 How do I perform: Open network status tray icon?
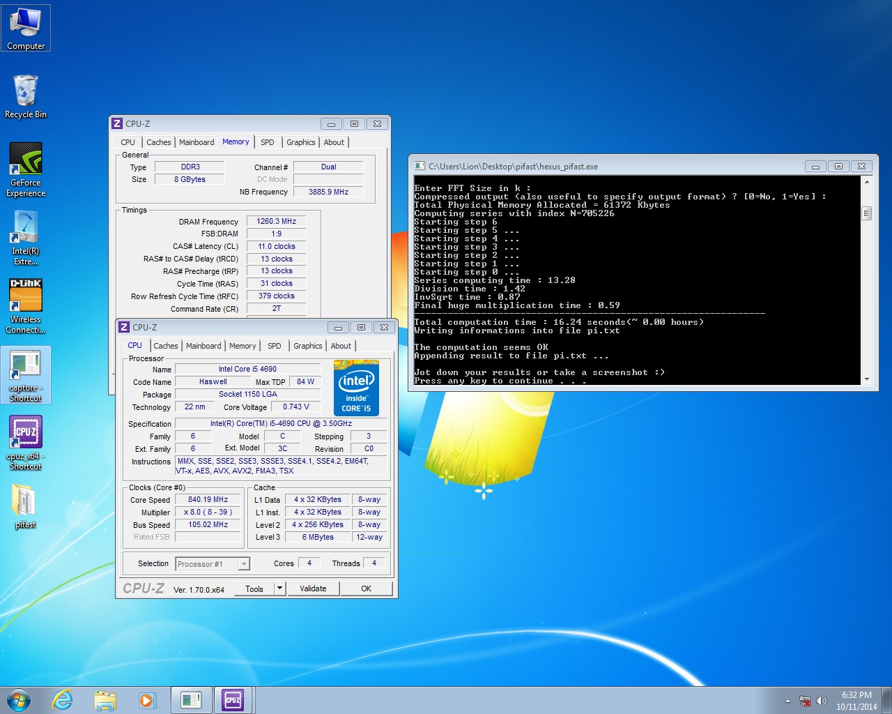click(805, 701)
